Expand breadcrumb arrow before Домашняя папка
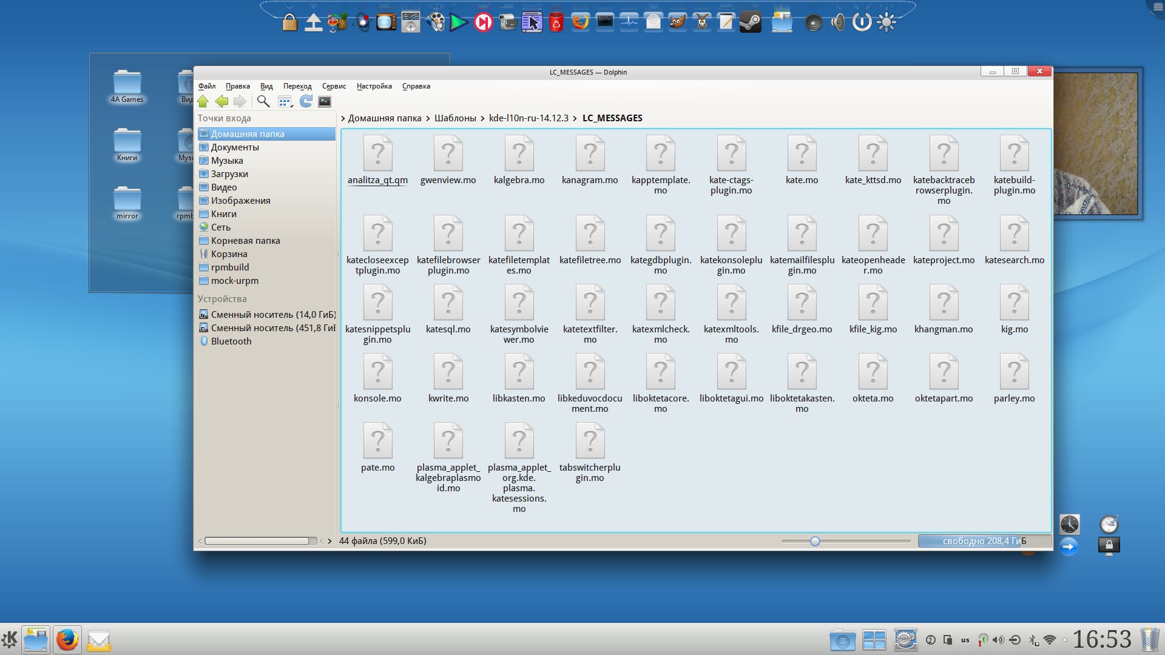 coord(343,118)
